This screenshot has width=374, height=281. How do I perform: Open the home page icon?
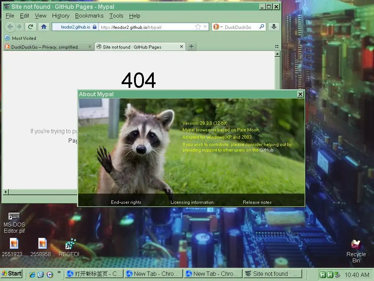click(44, 27)
